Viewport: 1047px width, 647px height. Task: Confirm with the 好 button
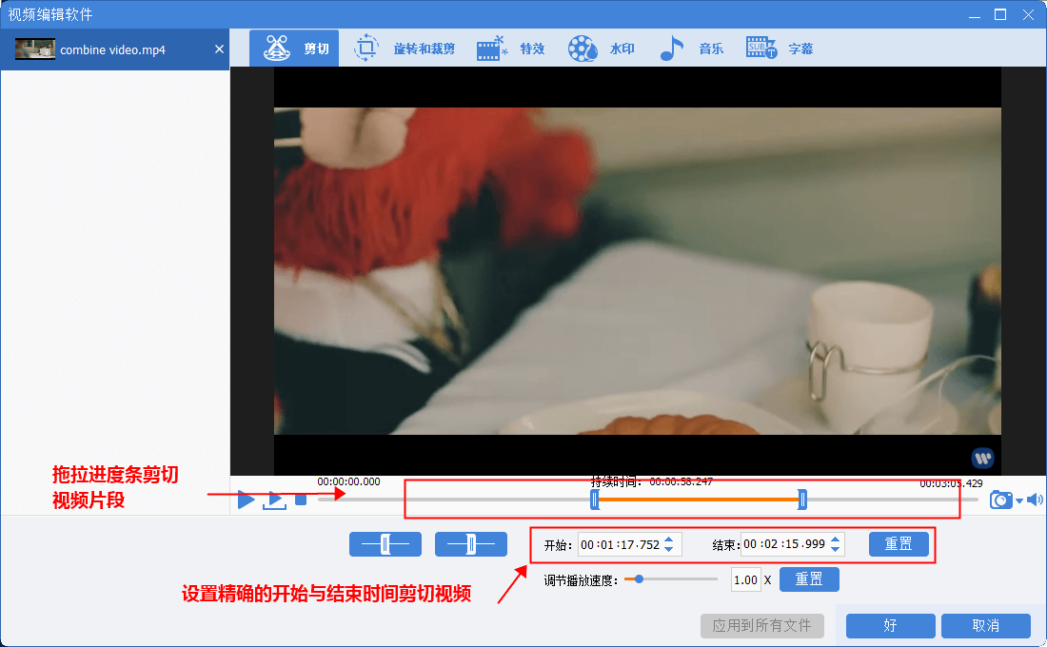point(890,626)
